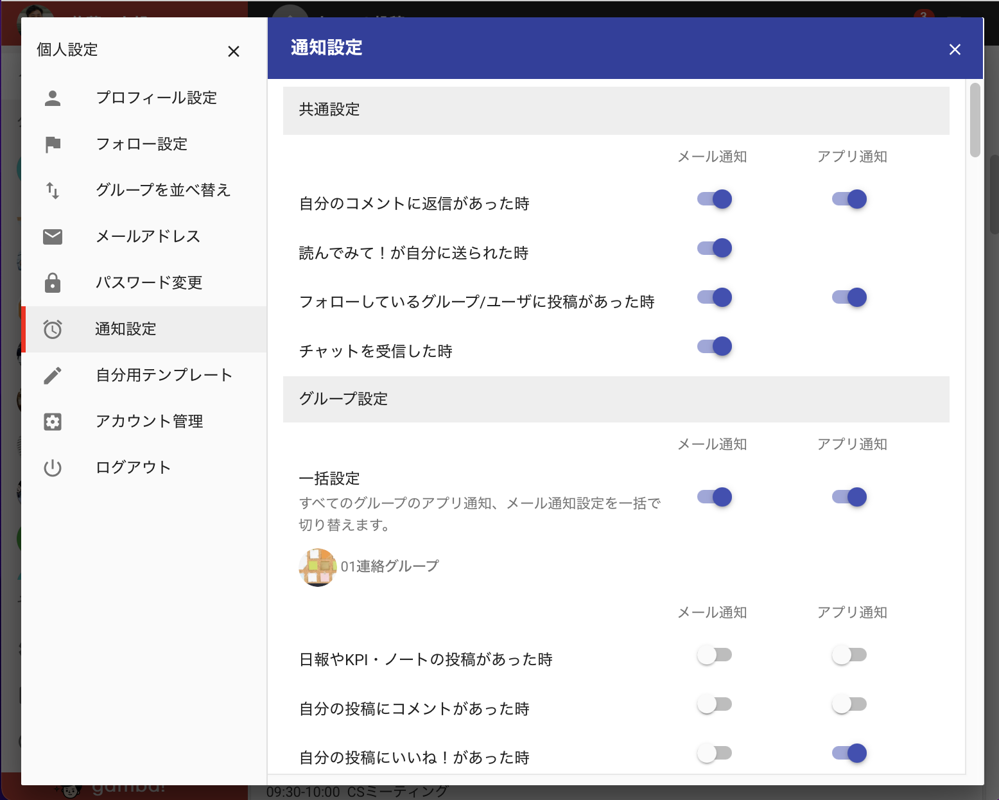The width and height of the screenshot is (999, 800).
Task: Open プロフィール設定 menu item
Action: coord(144,98)
